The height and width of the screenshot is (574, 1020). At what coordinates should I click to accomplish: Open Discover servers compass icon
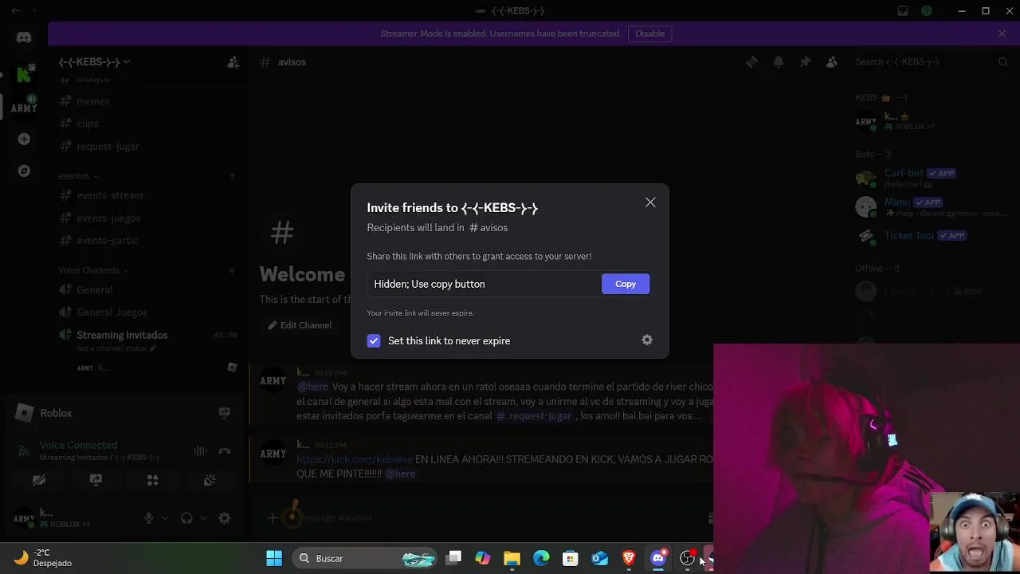pyautogui.click(x=24, y=171)
